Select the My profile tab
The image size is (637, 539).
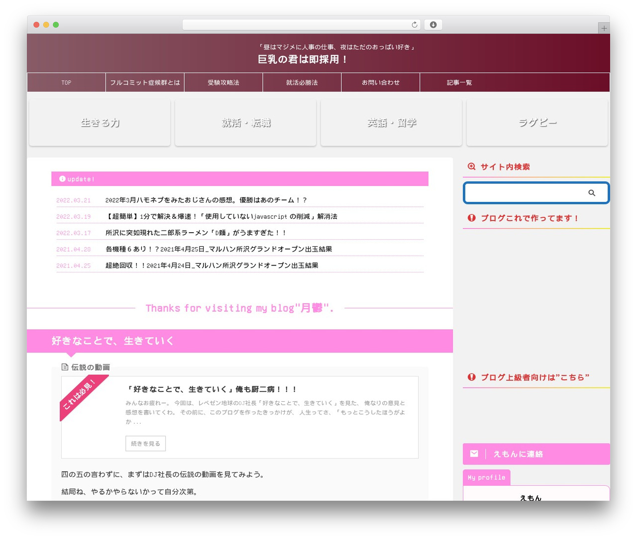click(x=486, y=477)
